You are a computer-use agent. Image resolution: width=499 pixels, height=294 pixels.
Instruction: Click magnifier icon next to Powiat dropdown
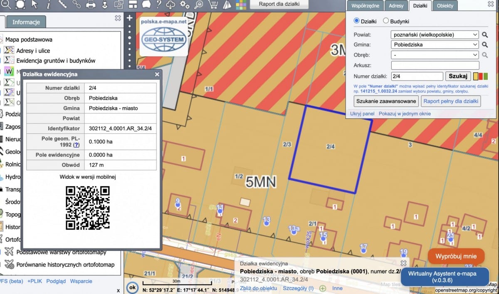(485, 35)
